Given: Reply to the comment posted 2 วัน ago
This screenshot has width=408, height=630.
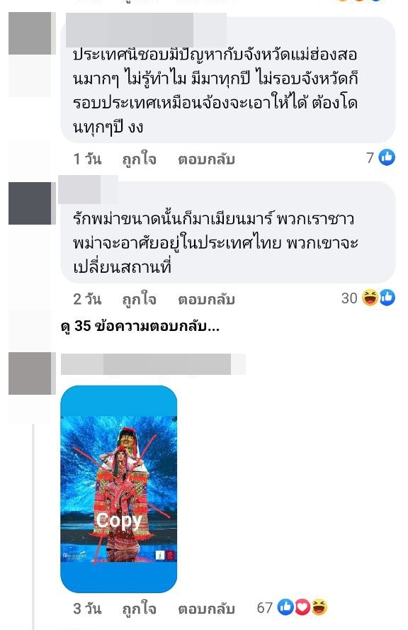Looking at the screenshot, I should [x=206, y=299].
